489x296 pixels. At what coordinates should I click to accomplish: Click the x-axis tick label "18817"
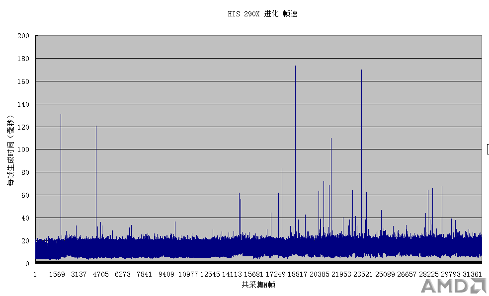tap(297, 274)
